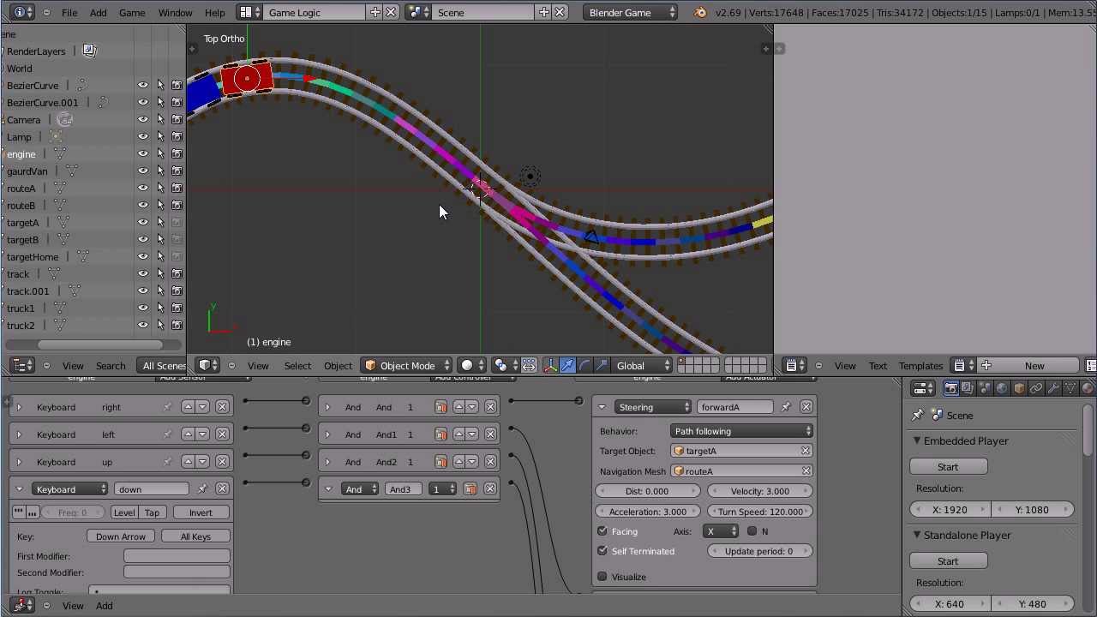Open the Modifiers wrench tab
This screenshot has width=1097, height=617.
click(x=1053, y=389)
